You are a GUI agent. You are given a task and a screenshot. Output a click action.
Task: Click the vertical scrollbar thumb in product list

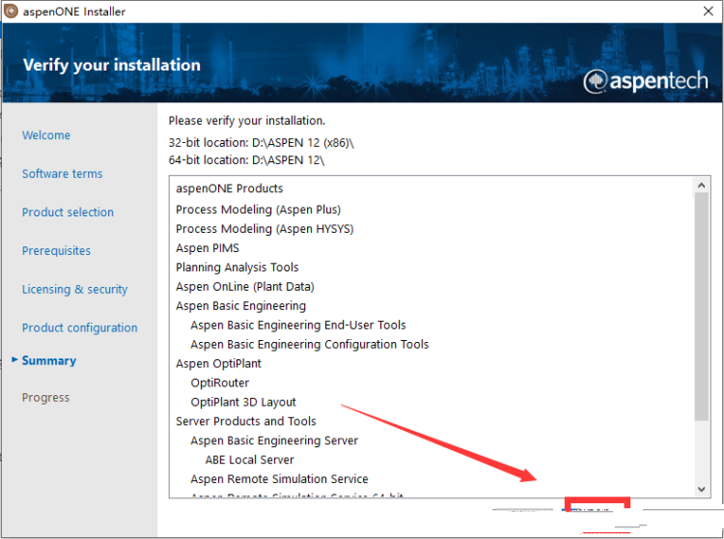click(702, 306)
